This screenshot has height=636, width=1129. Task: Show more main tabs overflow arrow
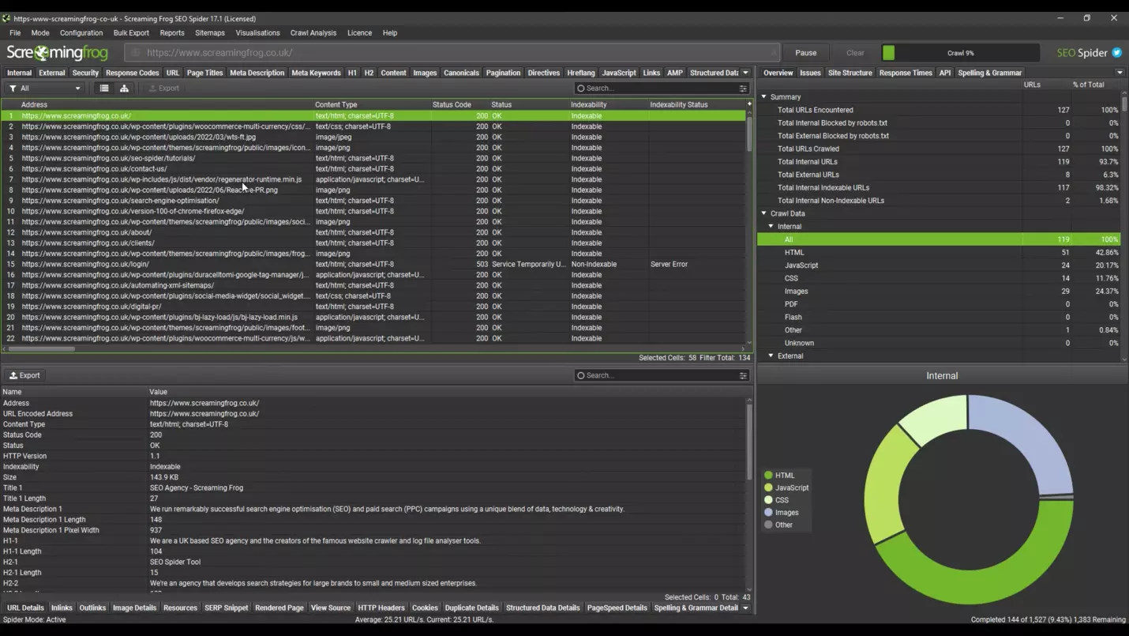pyautogui.click(x=745, y=73)
